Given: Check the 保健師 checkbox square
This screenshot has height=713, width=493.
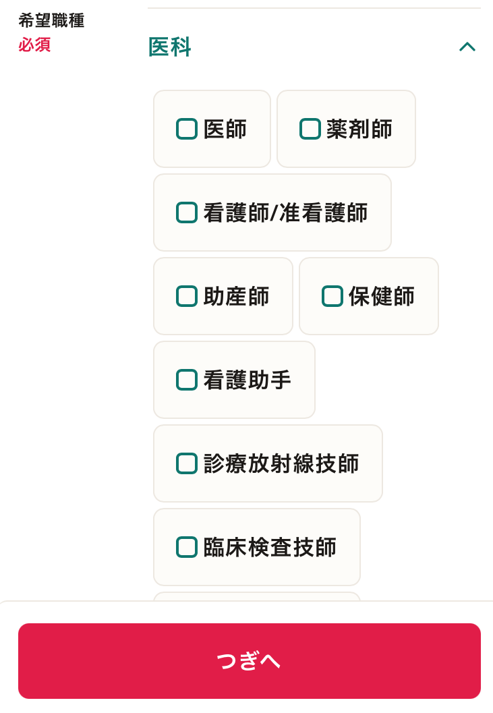Looking at the screenshot, I should click(332, 296).
